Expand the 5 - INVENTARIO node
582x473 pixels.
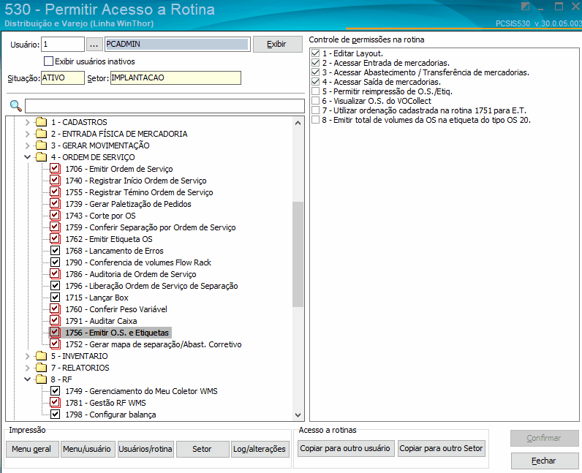pos(27,356)
